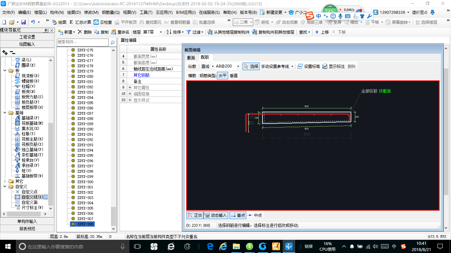Switch to the 截面 tab
Image resolution: width=451 pixels, height=253 pixels.
pos(191,57)
